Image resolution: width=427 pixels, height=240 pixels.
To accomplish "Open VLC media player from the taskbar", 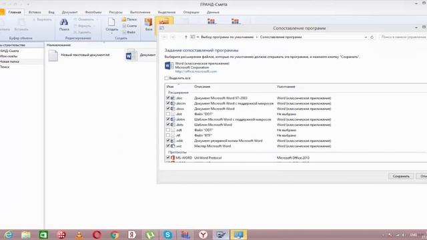I will (79, 235).
